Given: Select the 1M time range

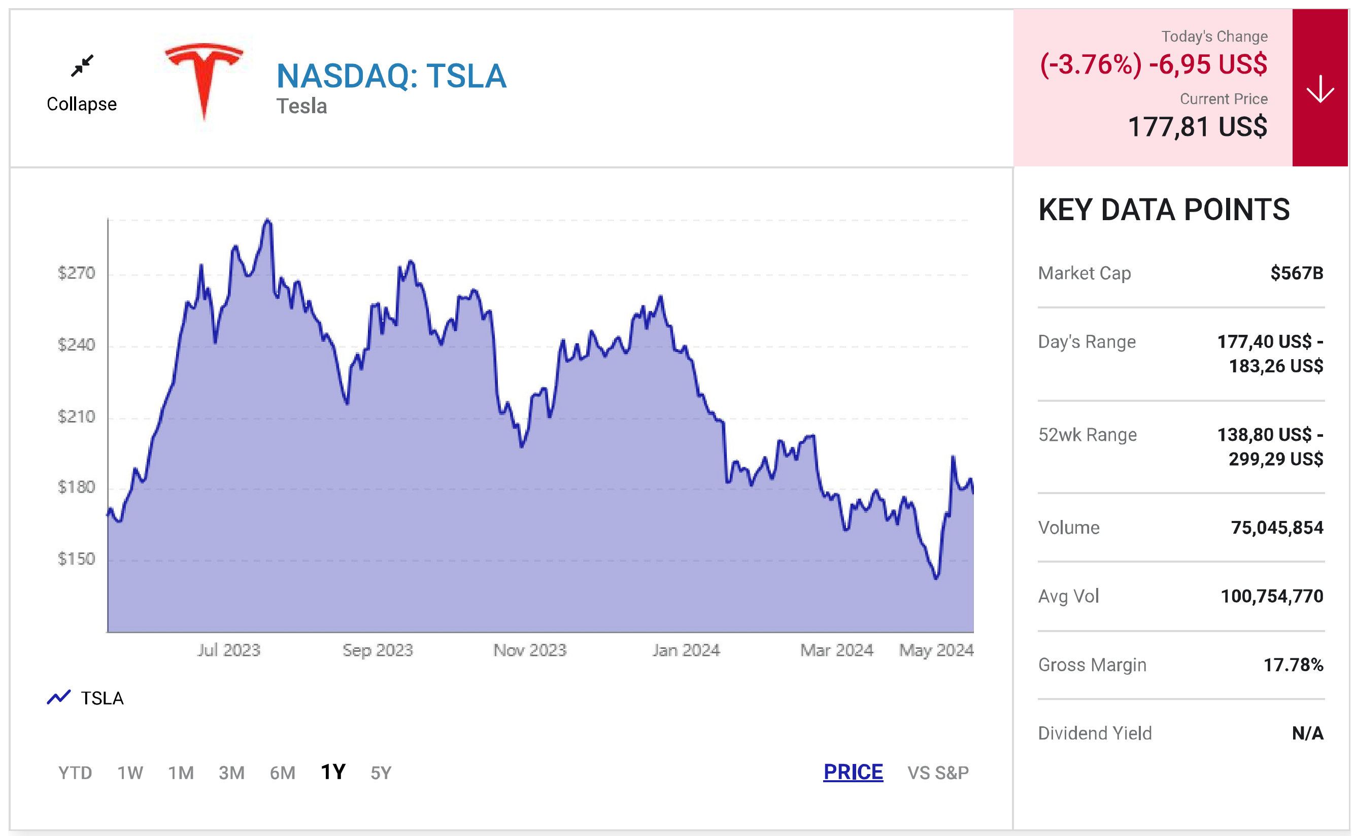Looking at the screenshot, I should 181,773.
